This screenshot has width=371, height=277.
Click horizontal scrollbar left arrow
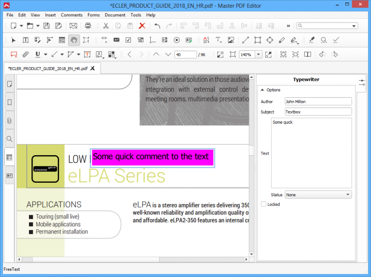click(x=19, y=259)
